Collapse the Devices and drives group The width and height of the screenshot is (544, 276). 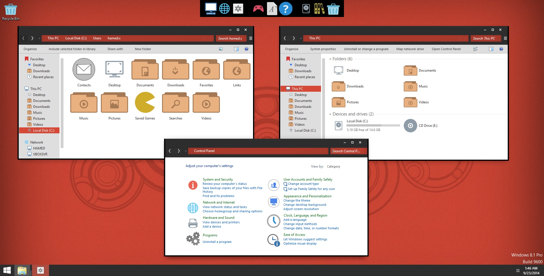(330, 114)
